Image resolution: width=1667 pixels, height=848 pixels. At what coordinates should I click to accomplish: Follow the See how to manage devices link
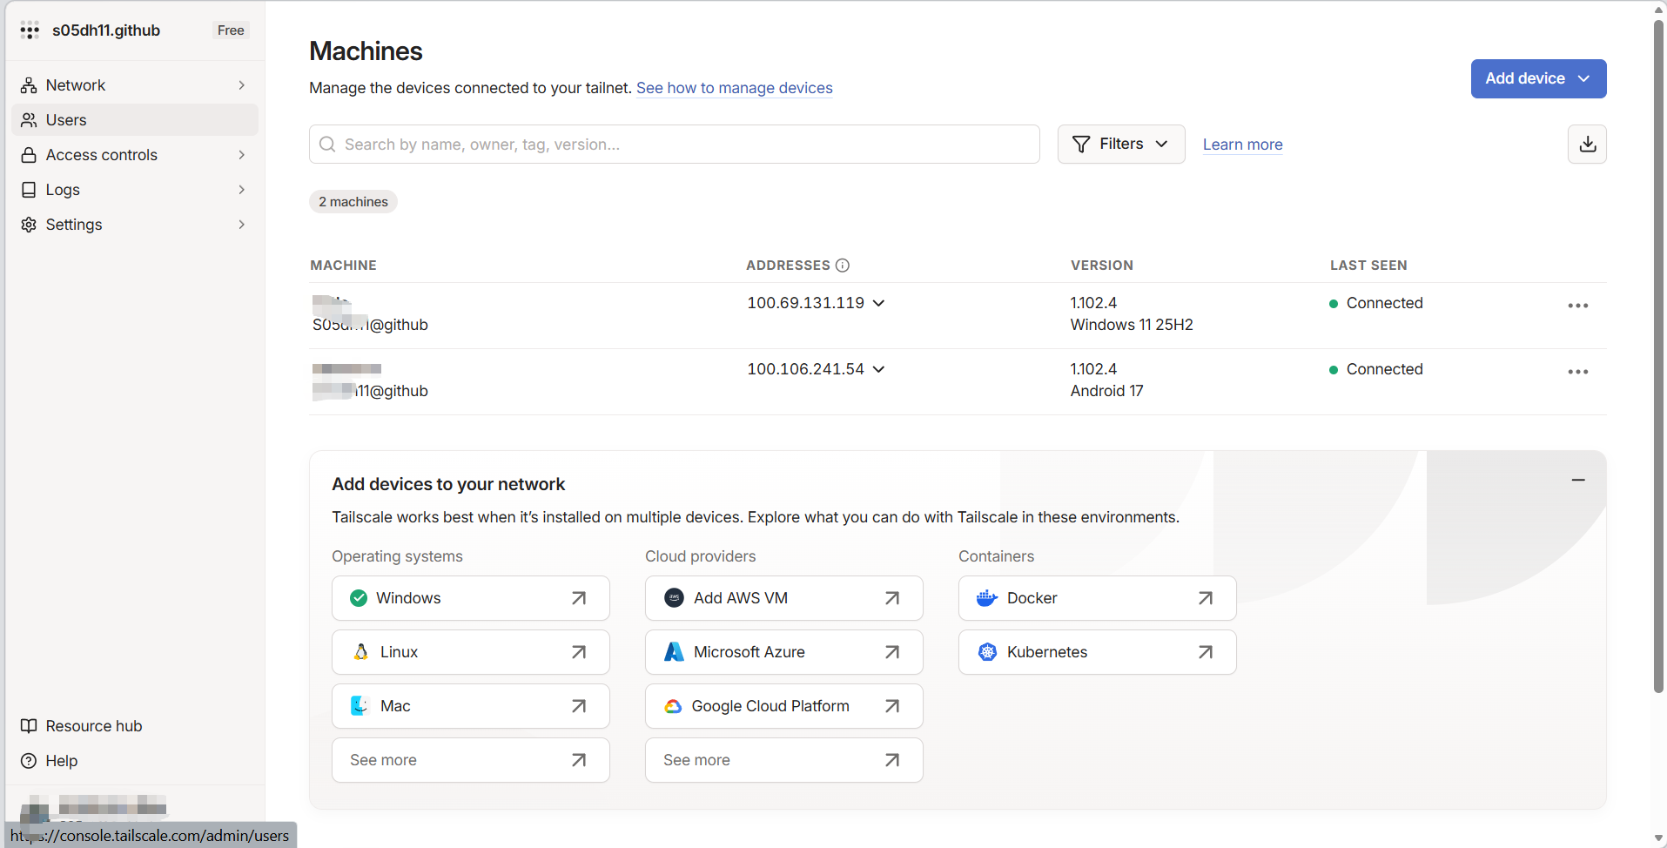(x=735, y=88)
